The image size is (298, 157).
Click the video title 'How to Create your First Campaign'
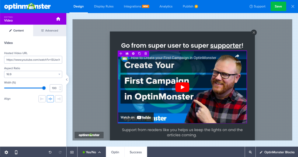[173, 58]
